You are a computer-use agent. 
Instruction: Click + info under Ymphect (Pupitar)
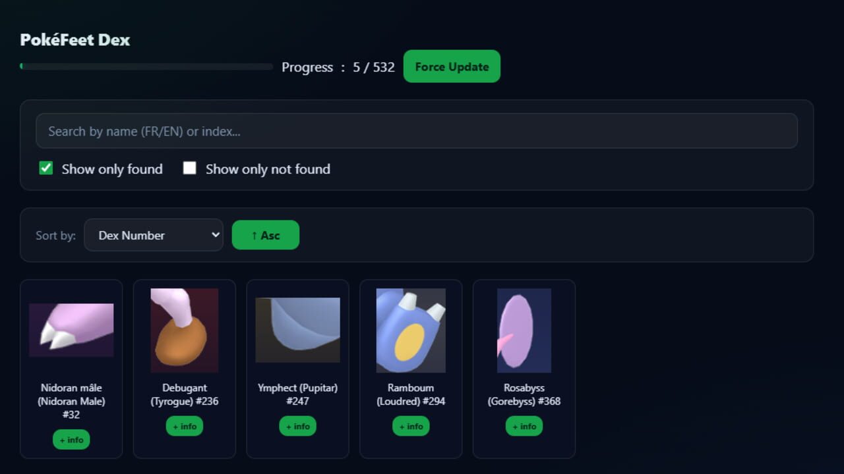[298, 426]
